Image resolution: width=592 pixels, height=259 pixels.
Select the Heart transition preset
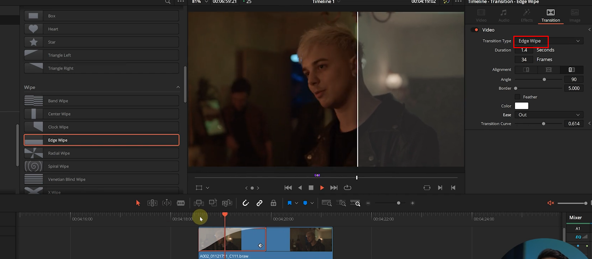point(101,29)
